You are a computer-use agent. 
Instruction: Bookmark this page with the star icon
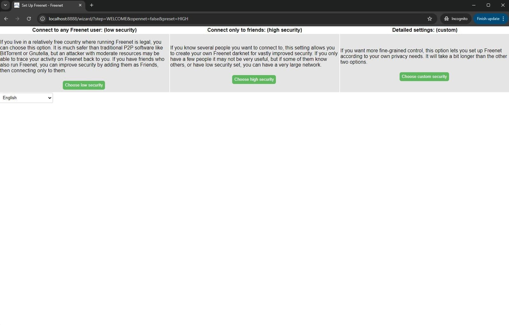[429, 19]
